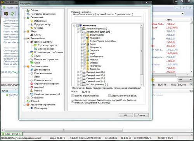Select the FlylinkDC++ folder entry
The image size is (194, 141).
click(96, 38)
